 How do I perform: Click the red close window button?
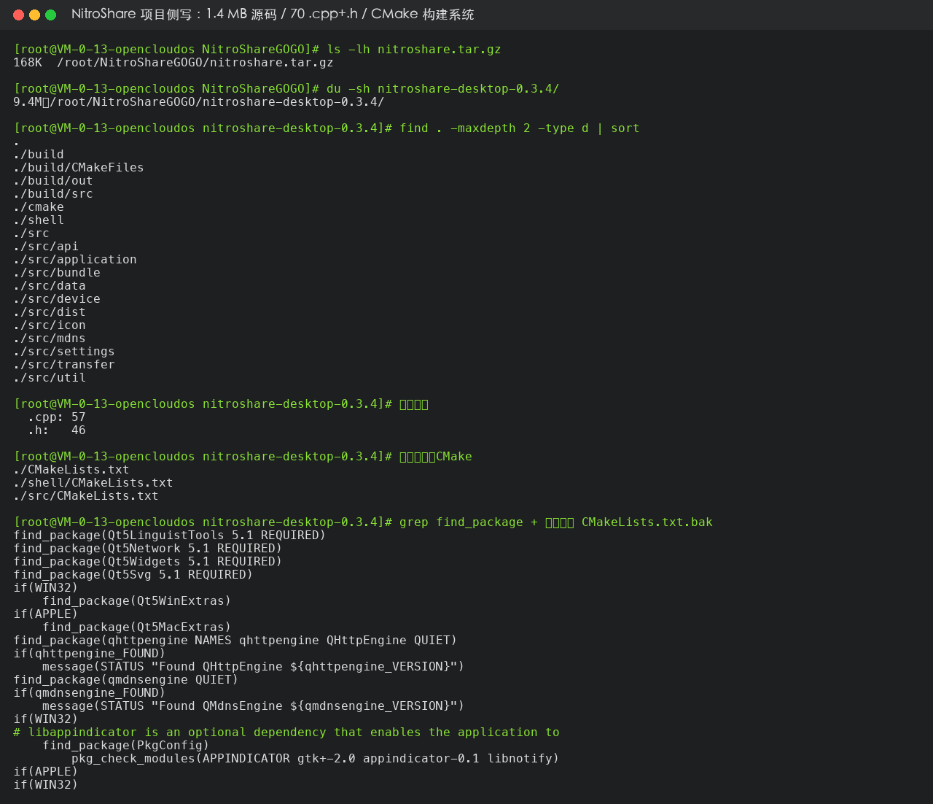click(19, 15)
